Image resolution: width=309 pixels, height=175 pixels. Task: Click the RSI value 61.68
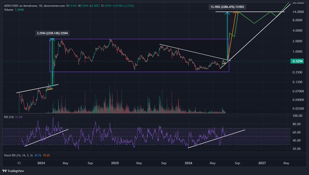click(x=19, y=117)
